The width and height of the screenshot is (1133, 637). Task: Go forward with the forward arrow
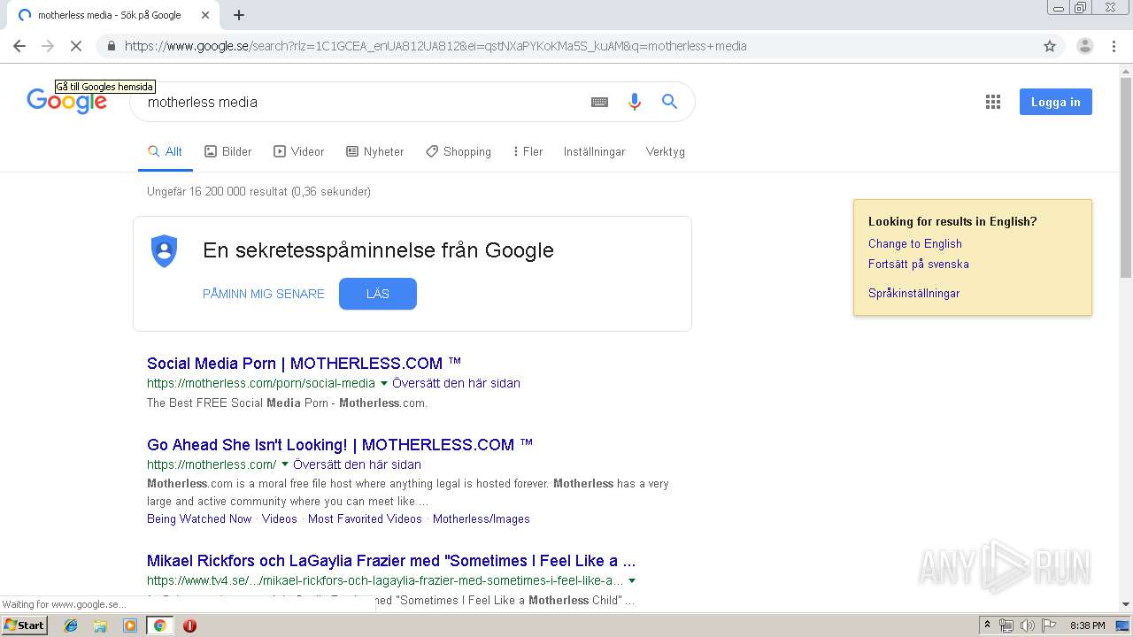point(48,46)
